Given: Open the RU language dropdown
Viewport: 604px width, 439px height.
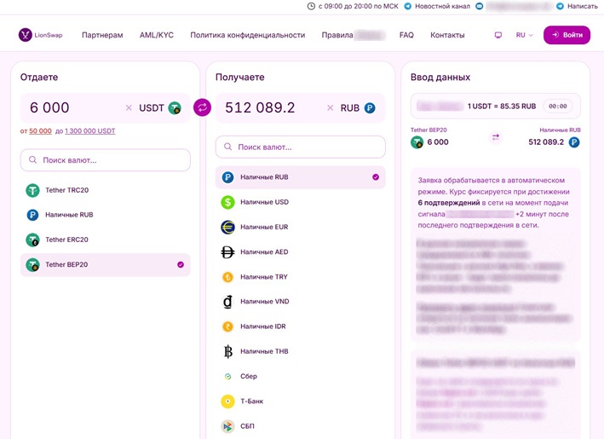Looking at the screenshot, I should (x=524, y=35).
